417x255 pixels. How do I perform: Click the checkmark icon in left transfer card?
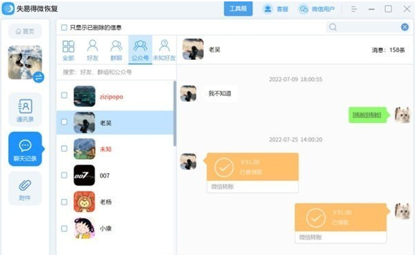pos(224,167)
